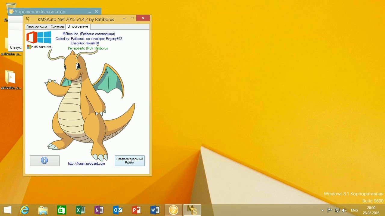The image size is (385, 216).
Task: Click the KMS Auto Net label
Action: tap(41, 47)
